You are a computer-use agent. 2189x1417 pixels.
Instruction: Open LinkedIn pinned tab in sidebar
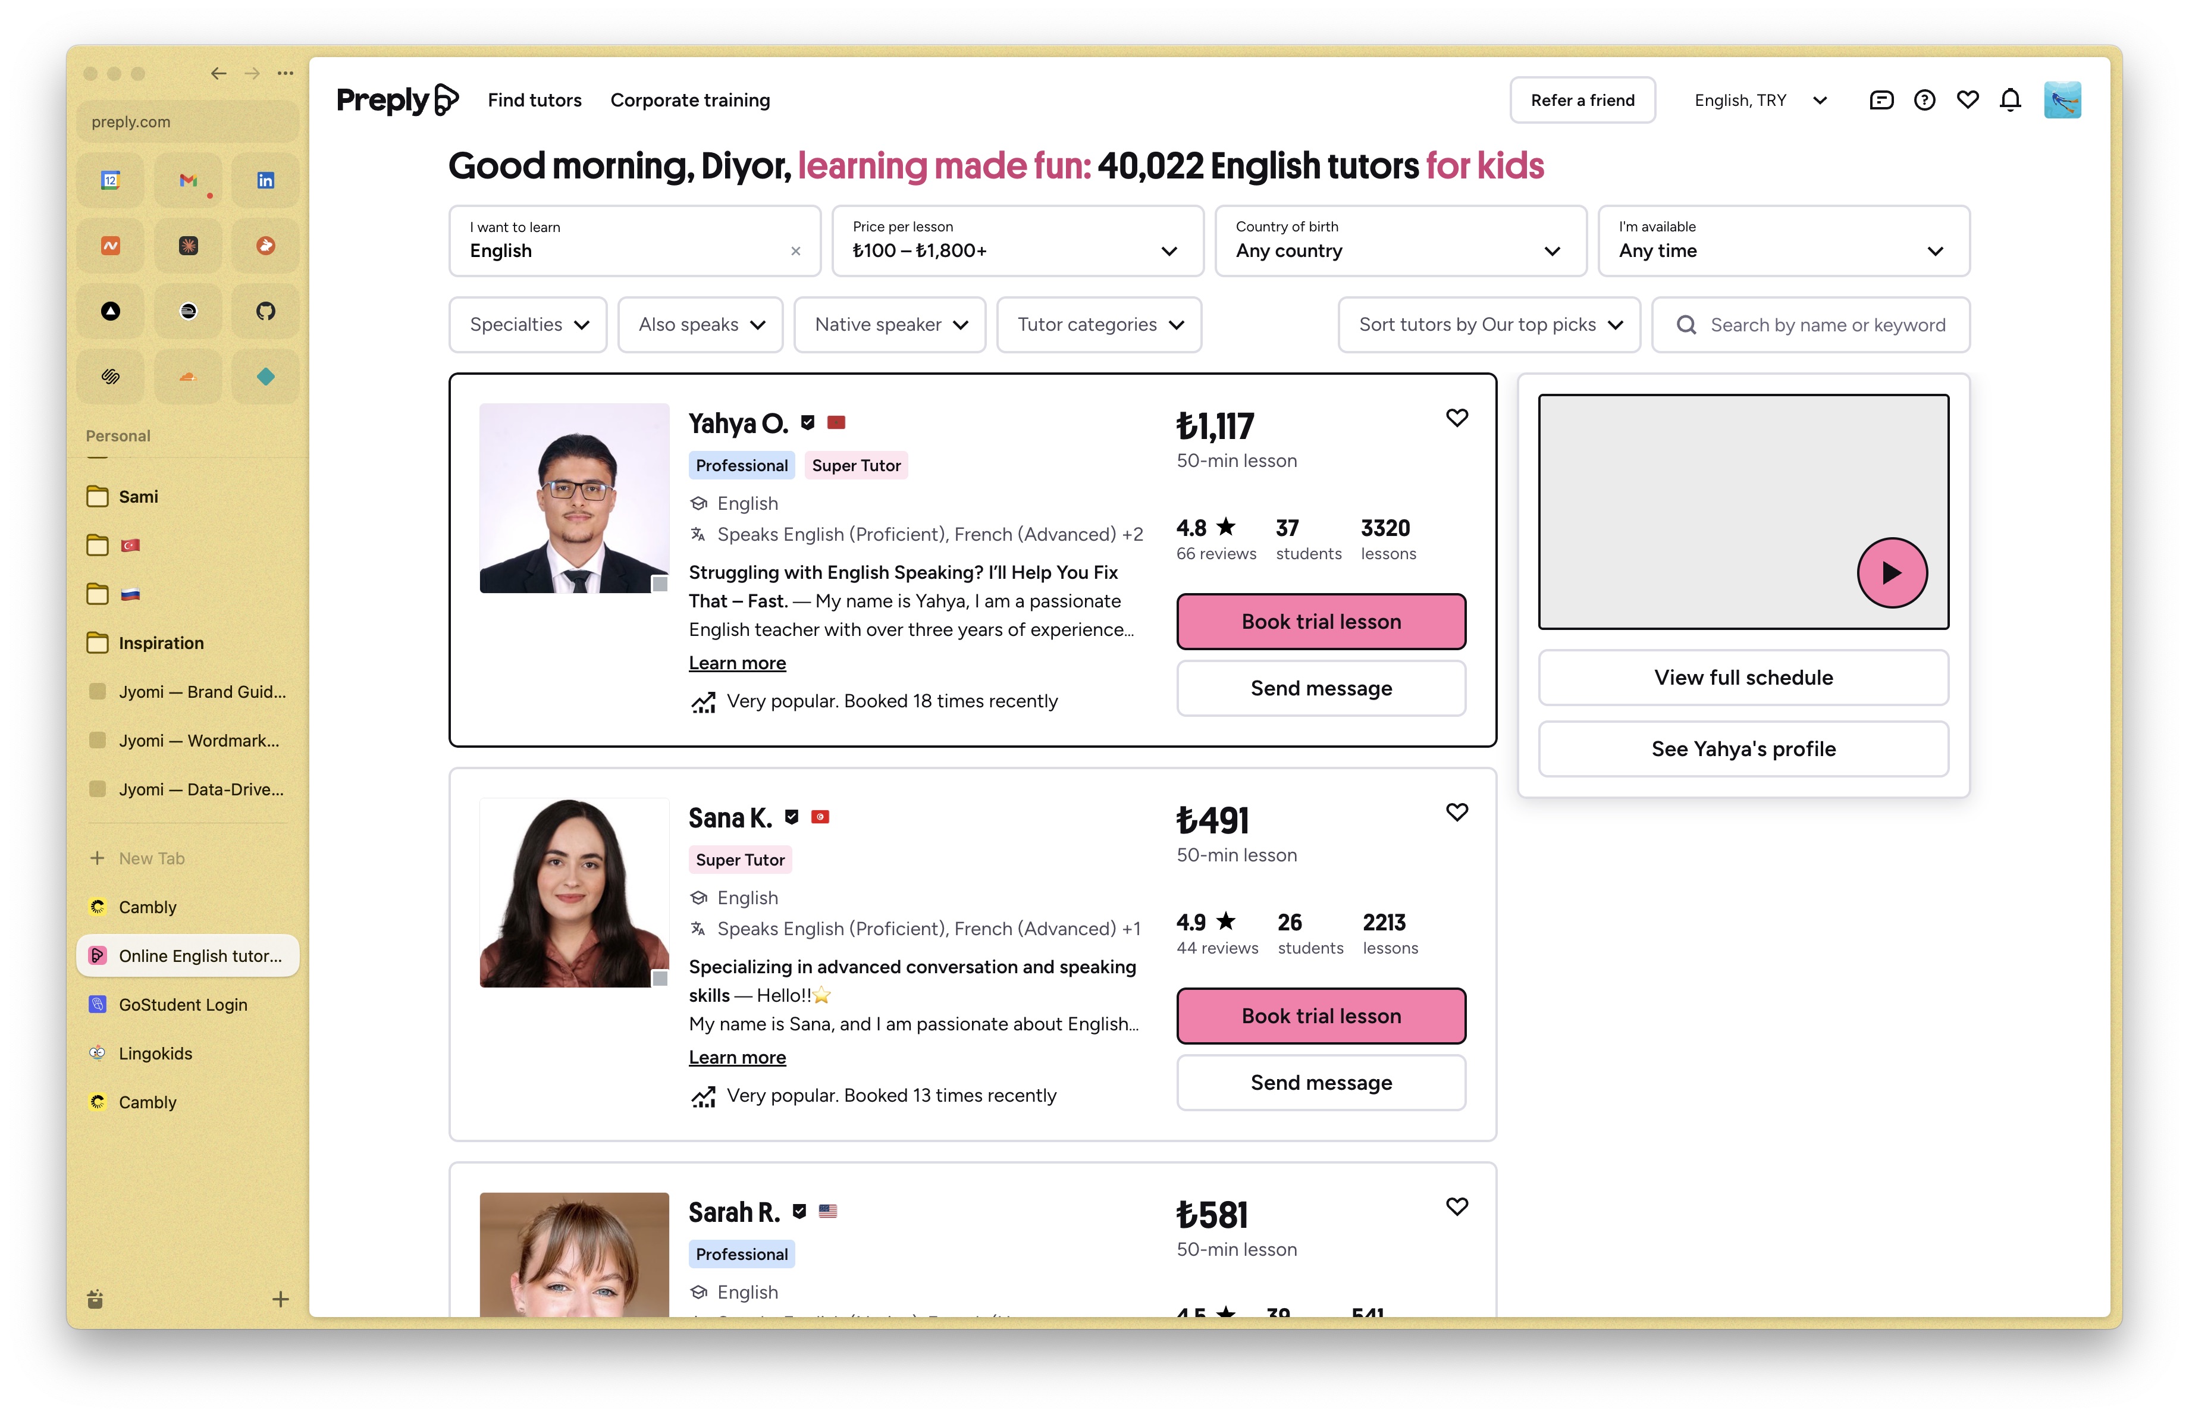(x=265, y=180)
